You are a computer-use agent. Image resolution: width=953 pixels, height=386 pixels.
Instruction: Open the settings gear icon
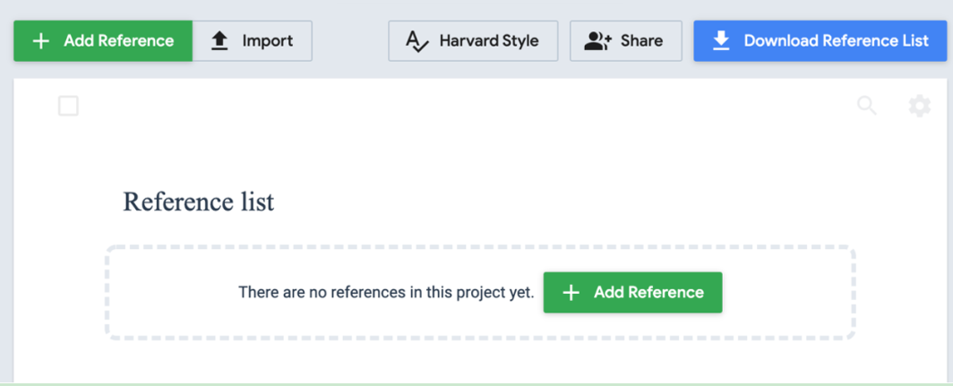[x=920, y=106]
